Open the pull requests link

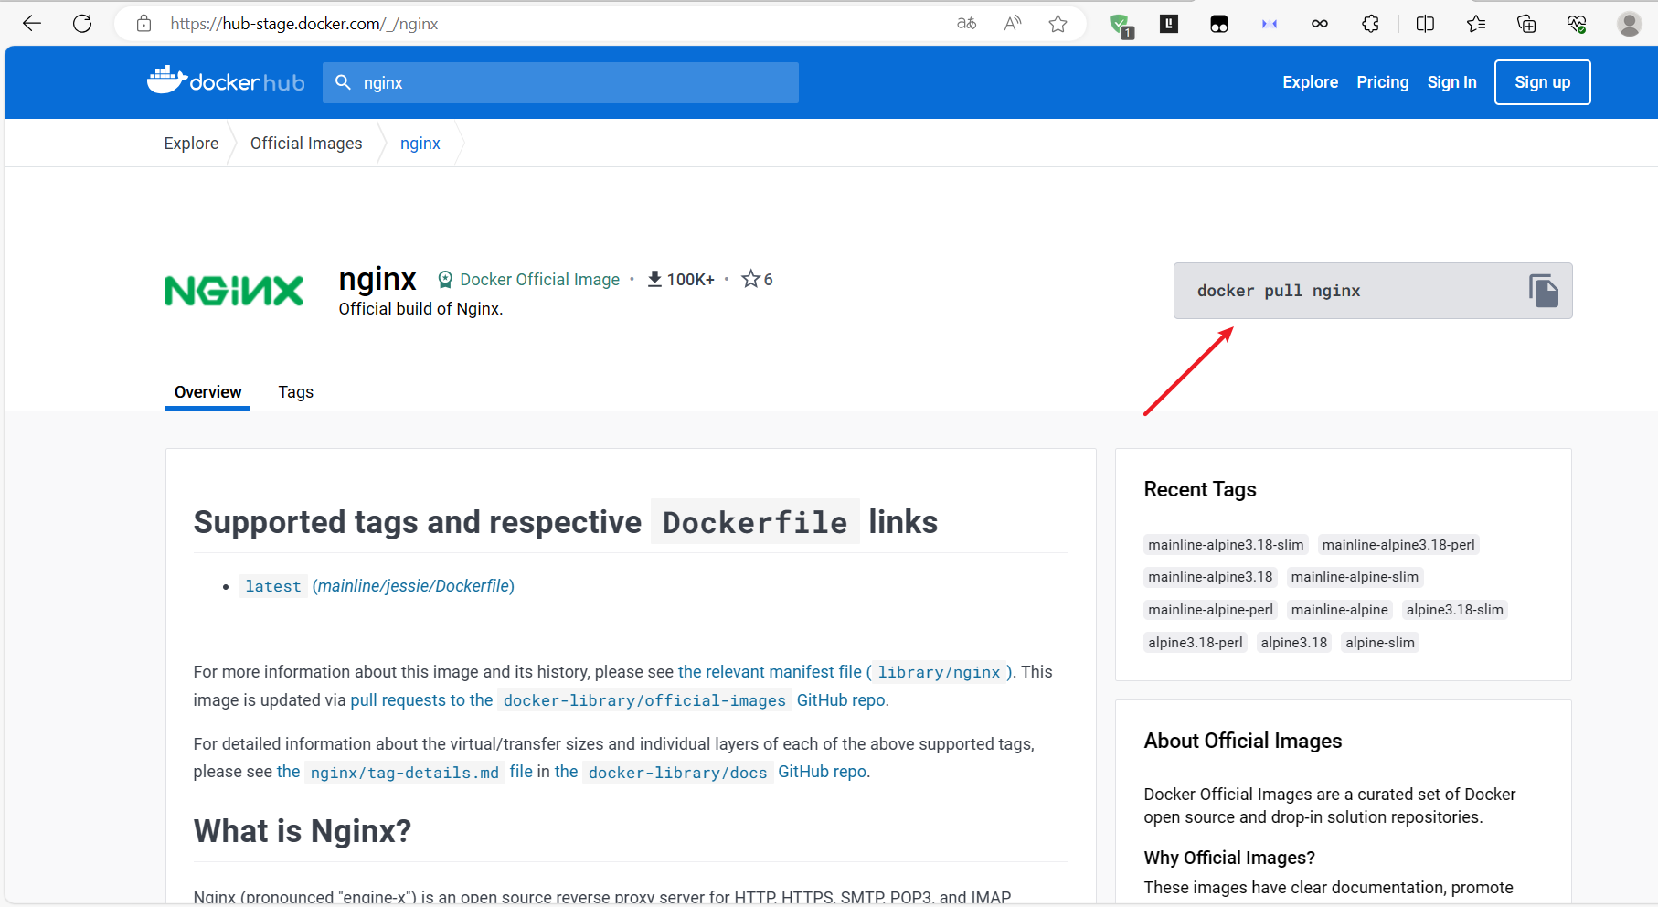coord(421,700)
